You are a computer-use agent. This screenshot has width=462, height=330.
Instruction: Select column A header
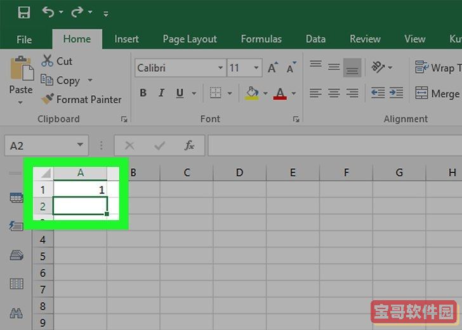pos(80,173)
